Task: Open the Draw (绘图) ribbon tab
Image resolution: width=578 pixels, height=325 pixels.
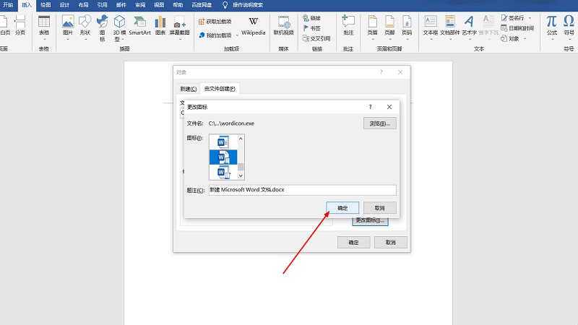Action: coord(46,5)
